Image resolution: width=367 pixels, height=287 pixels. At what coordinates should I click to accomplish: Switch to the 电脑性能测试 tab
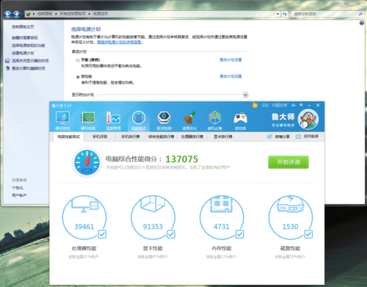point(69,137)
